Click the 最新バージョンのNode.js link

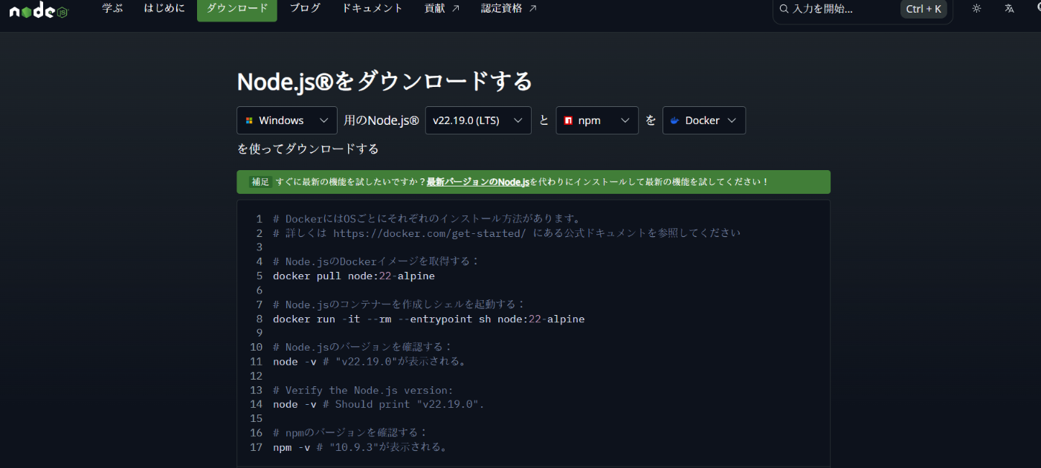478,182
